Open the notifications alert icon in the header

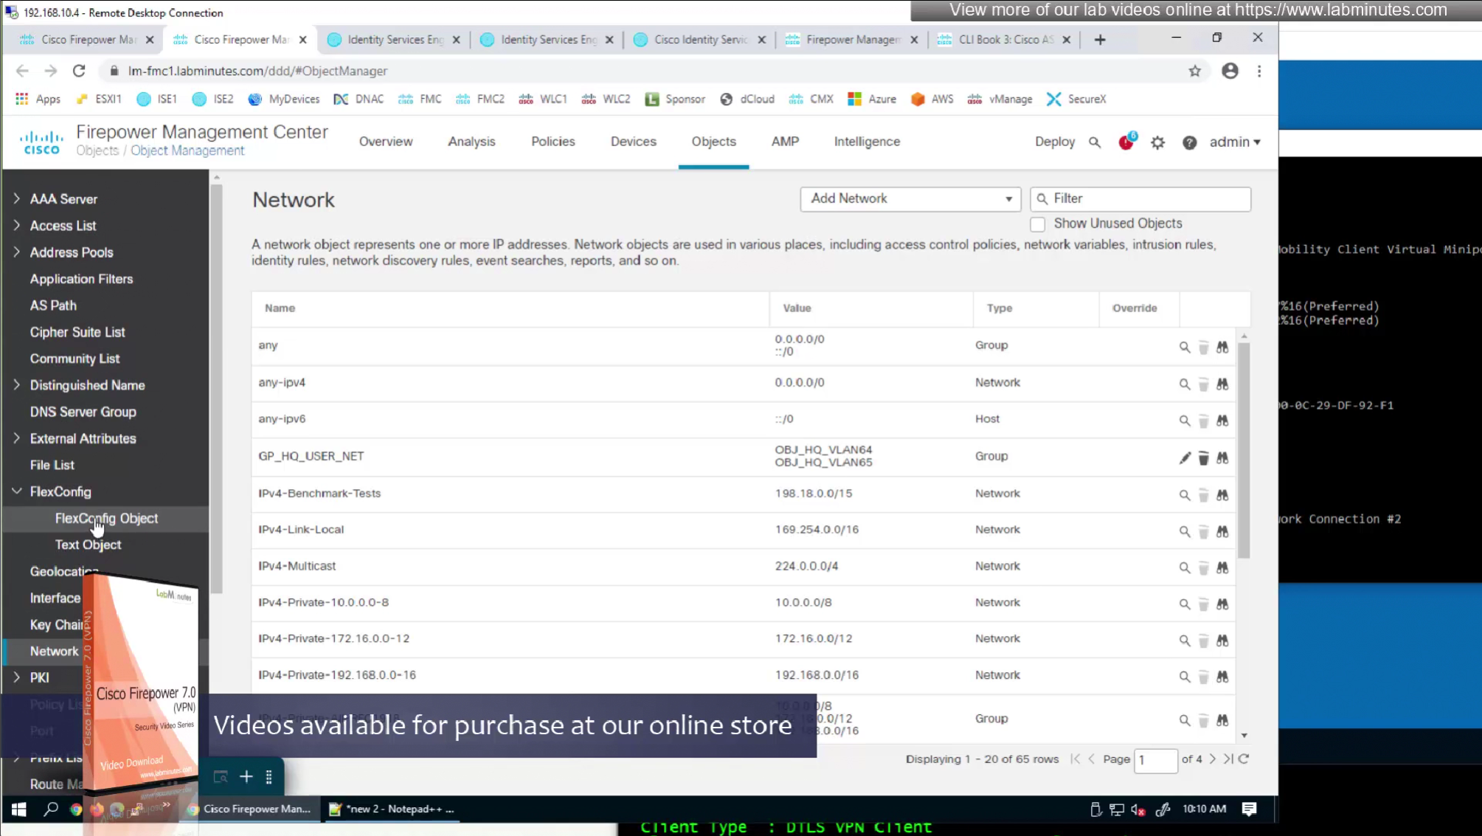click(1126, 142)
